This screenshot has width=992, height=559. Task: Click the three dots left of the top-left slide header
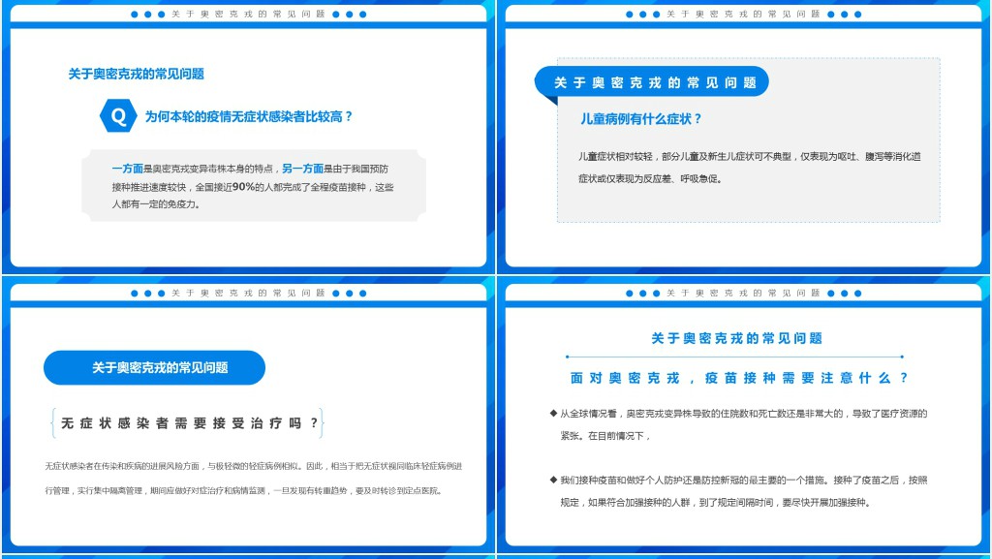pos(147,15)
